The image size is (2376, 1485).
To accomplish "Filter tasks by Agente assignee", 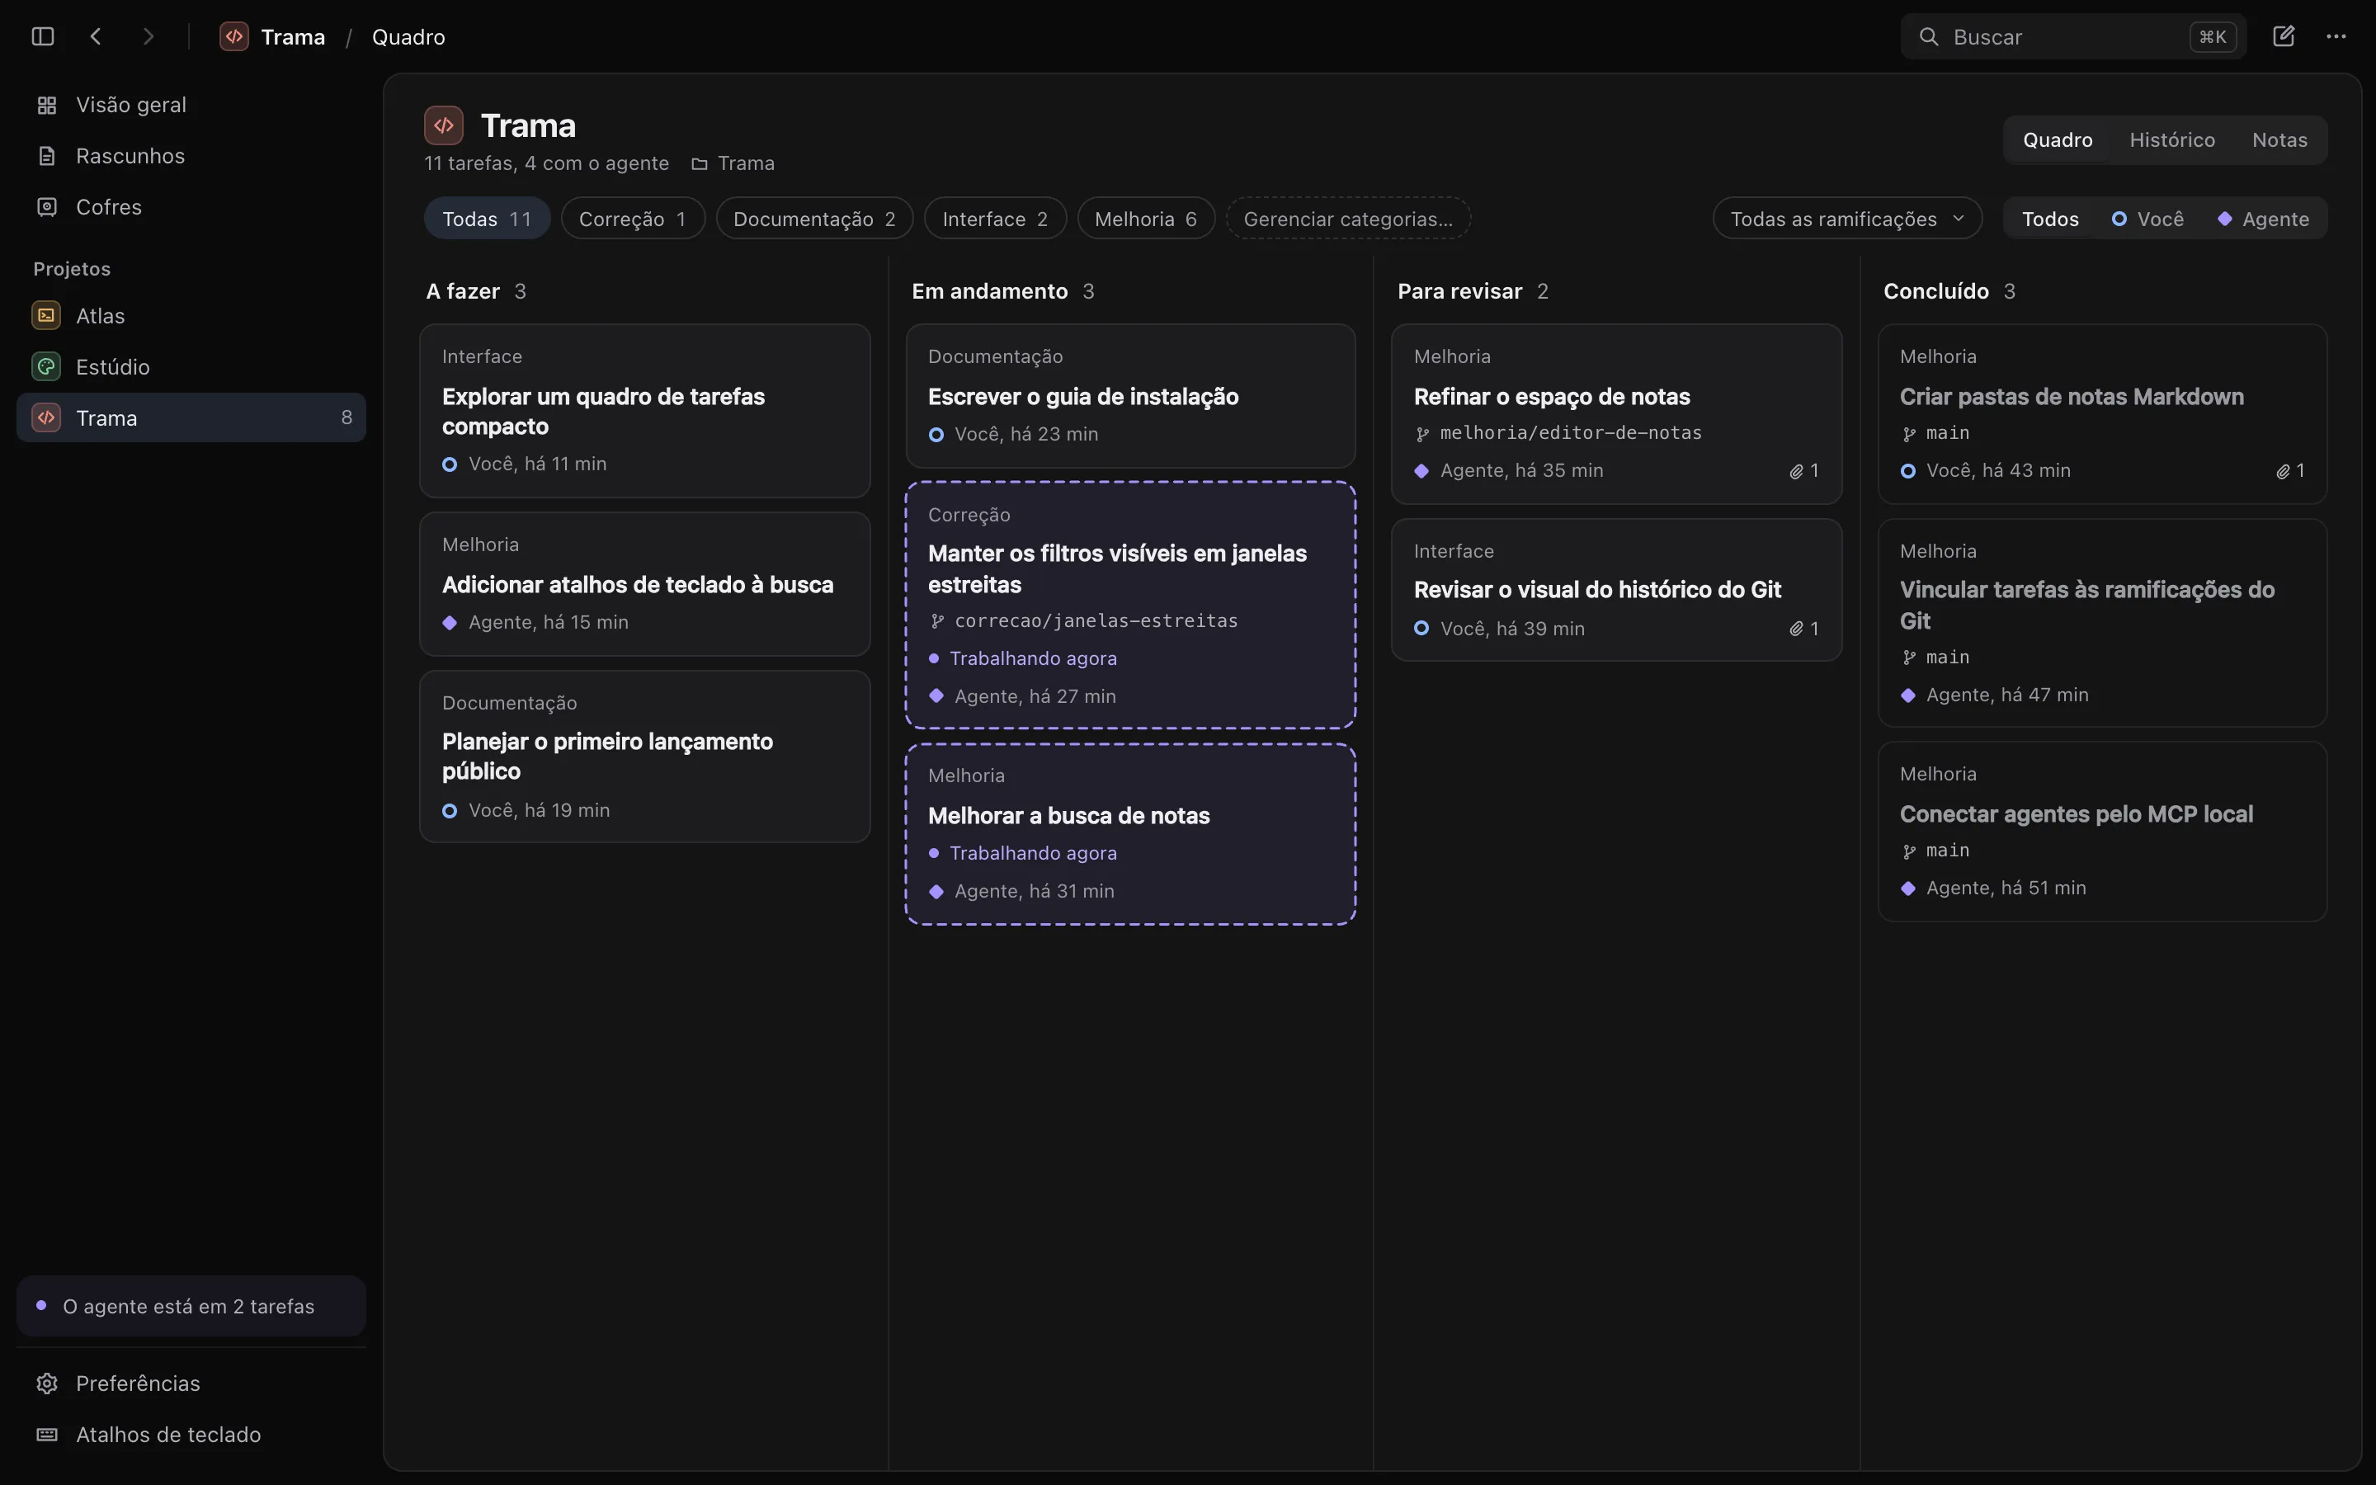I will tap(2263, 219).
